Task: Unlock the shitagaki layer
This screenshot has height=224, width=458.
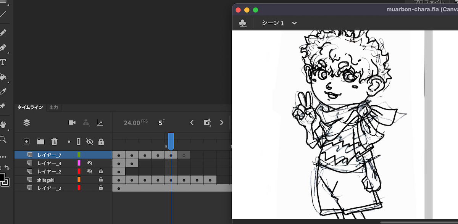Action: pos(101,179)
